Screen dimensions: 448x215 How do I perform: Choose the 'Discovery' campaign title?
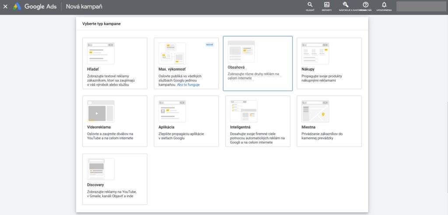coord(95,185)
